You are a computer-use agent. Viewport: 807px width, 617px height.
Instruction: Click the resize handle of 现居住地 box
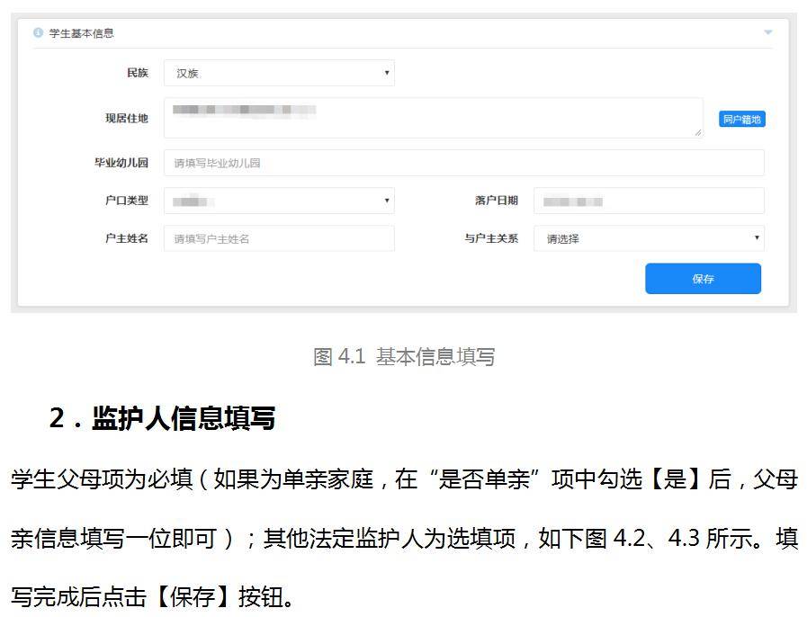pyautogui.click(x=698, y=133)
